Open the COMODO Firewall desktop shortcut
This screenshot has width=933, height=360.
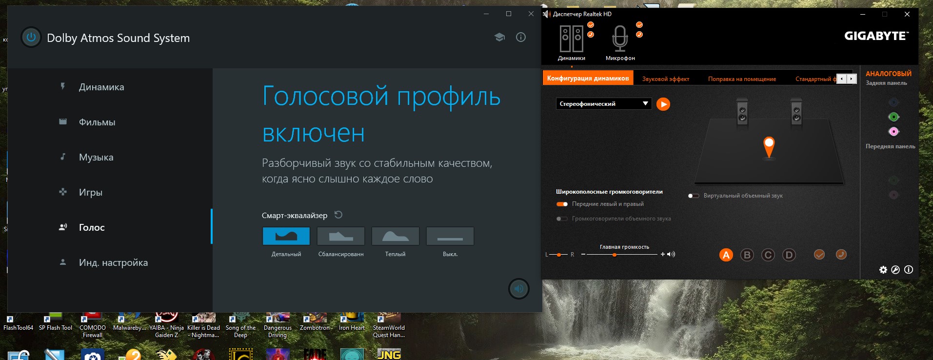(93, 325)
